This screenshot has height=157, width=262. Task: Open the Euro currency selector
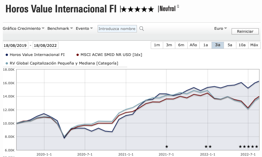[x=221, y=29]
